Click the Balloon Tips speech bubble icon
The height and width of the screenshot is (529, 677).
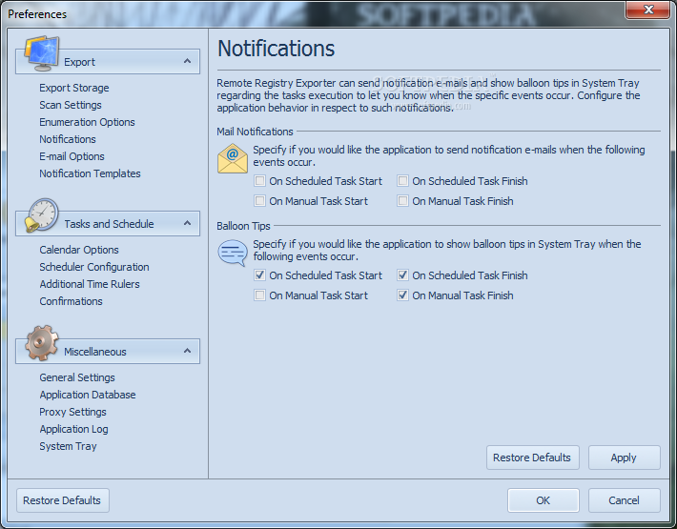(x=233, y=253)
